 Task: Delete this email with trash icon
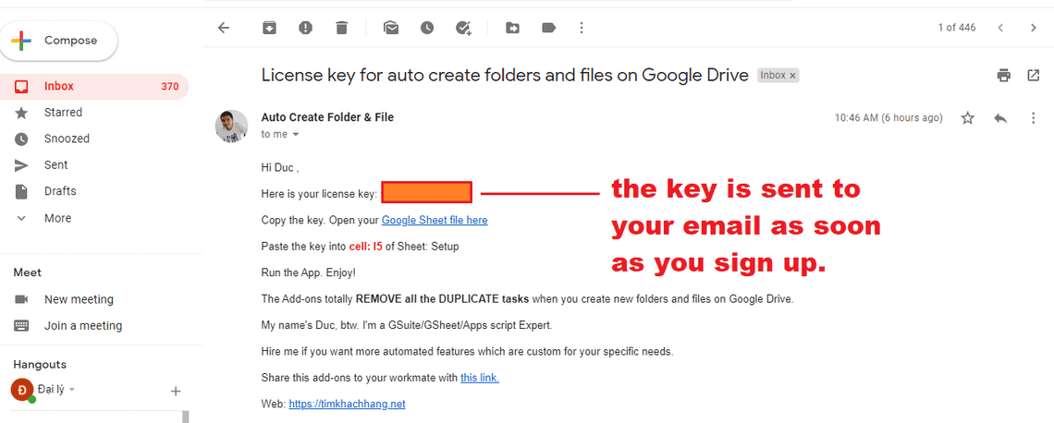click(x=341, y=28)
